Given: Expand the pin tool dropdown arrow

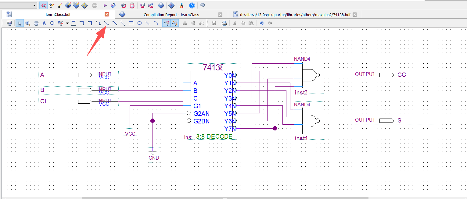Looking at the screenshot, I should (x=67, y=23).
